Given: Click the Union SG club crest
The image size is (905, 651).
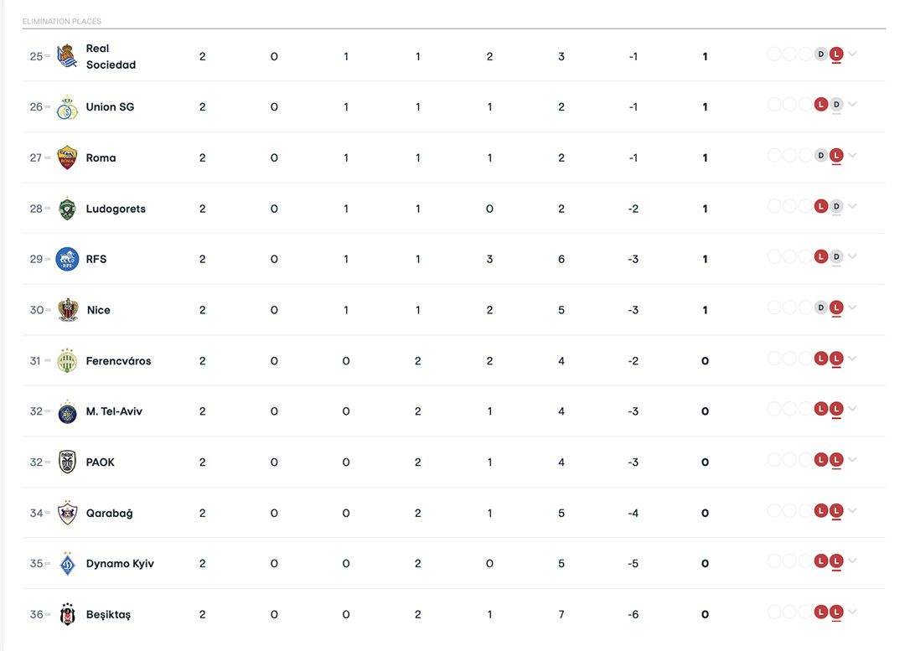Looking at the screenshot, I should tap(67, 107).
